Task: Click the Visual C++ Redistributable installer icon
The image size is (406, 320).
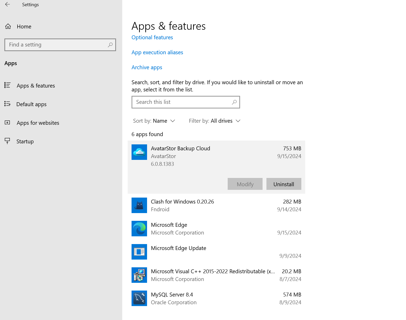Action: pyautogui.click(x=139, y=275)
